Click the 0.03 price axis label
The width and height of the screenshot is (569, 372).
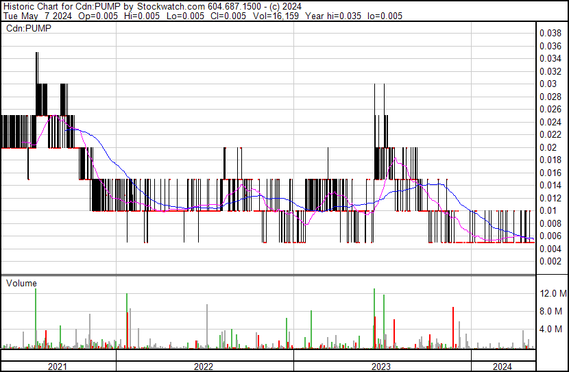point(548,84)
